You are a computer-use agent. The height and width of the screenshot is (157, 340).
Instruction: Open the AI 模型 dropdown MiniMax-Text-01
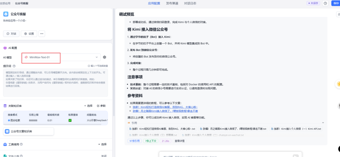point(61,57)
